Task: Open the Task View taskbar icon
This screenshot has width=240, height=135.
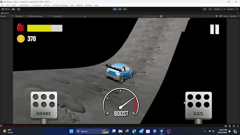Action: [x=114, y=131]
